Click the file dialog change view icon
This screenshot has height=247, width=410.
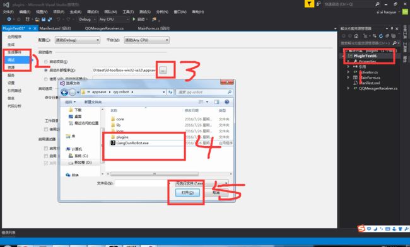point(201,102)
